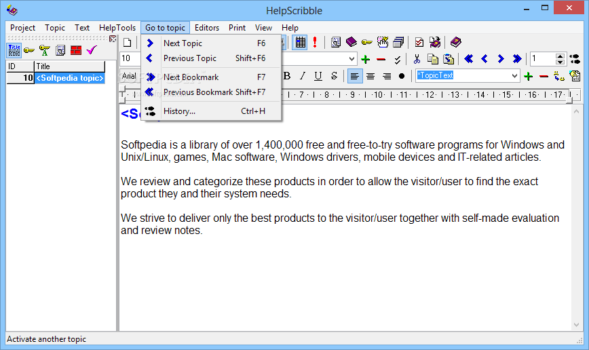
Task: Click the blank new page icon
Action: [128, 43]
